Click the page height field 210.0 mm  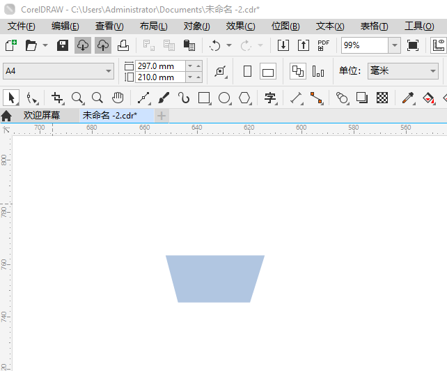point(160,77)
